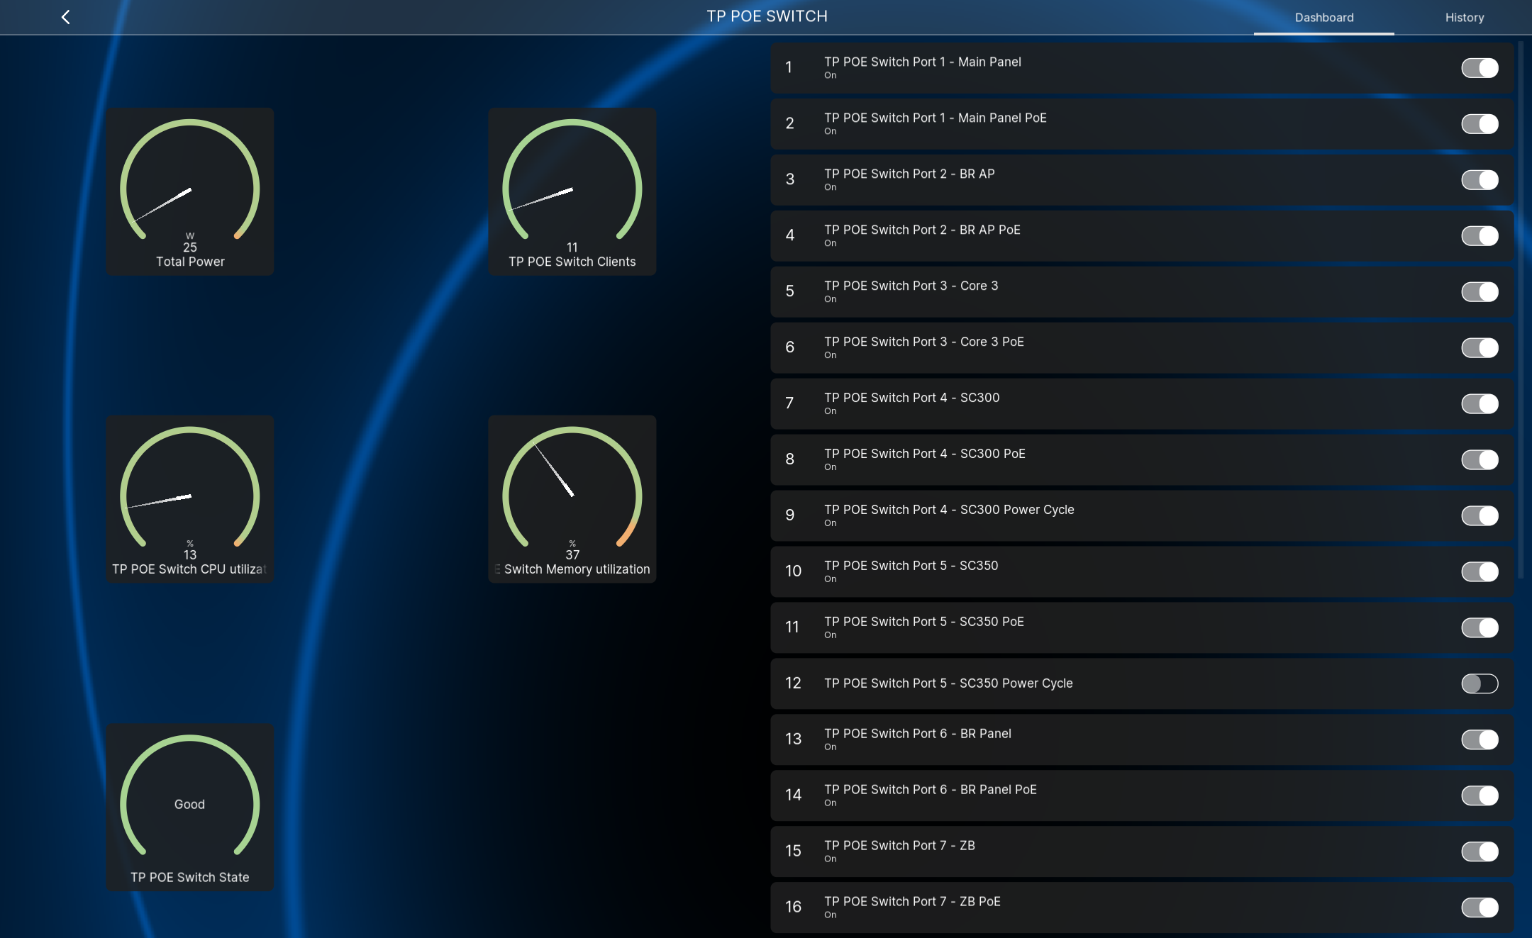
Task: Switch to the History tab
Action: 1464,18
